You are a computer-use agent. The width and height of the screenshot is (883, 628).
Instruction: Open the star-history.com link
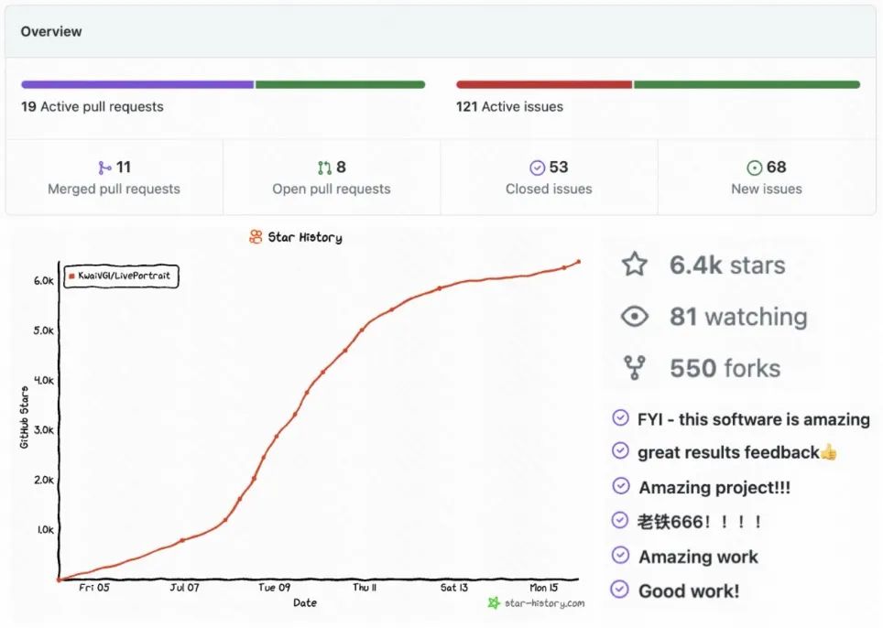pyautogui.click(x=543, y=603)
